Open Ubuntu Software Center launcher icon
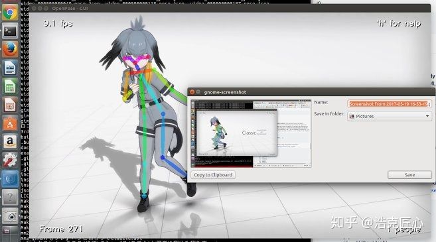The width and height of the screenshot is (436, 242). point(10,123)
